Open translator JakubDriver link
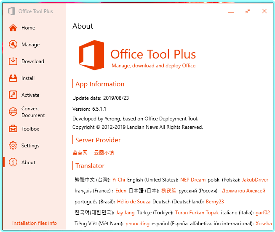Screen dimensions: 275x232 [255, 180]
